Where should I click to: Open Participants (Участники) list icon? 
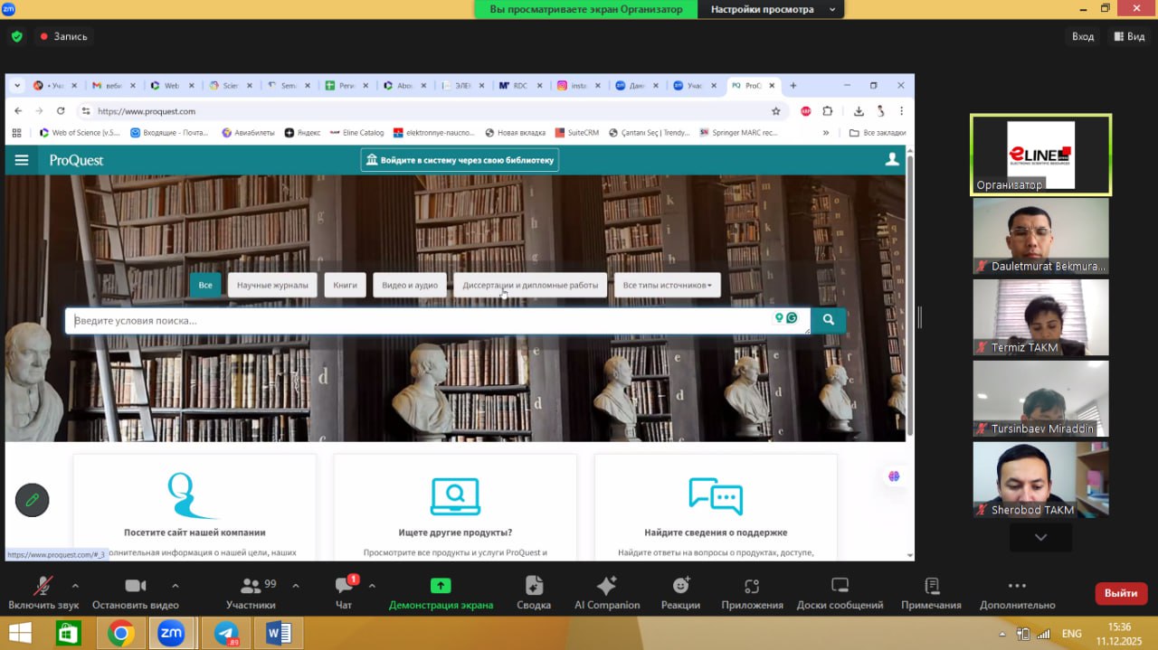tap(250, 586)
